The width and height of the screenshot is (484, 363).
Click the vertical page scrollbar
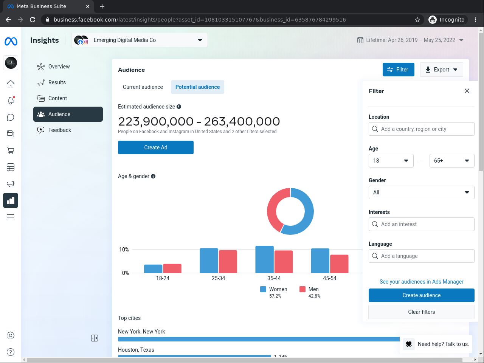(481, 102)
